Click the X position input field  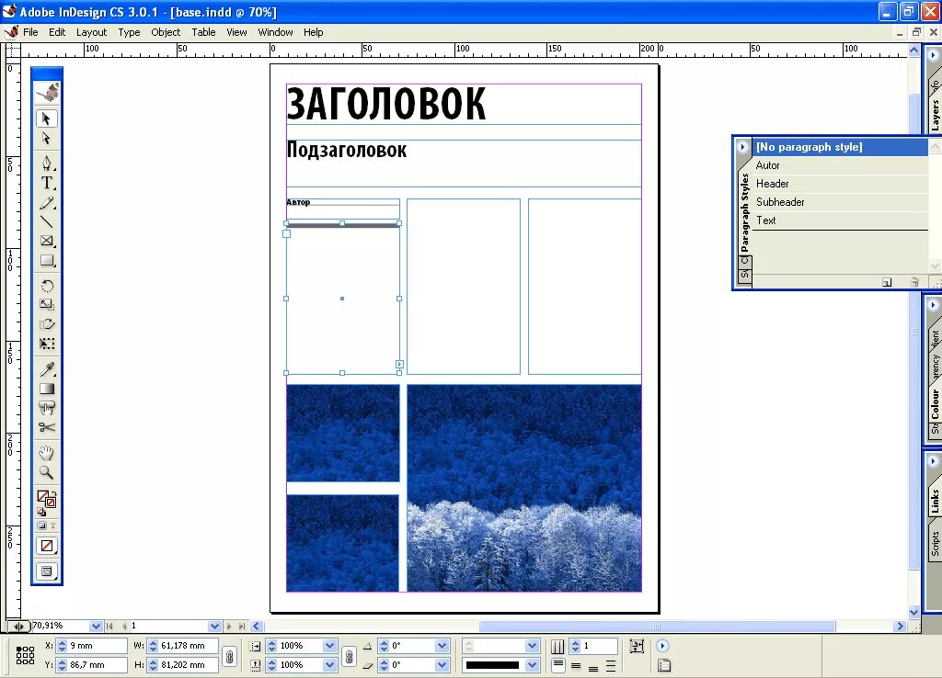[89, 645]
